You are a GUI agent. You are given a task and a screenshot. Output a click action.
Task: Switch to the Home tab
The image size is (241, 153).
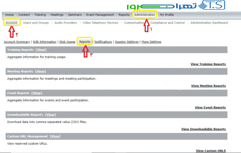click(9, 15)
